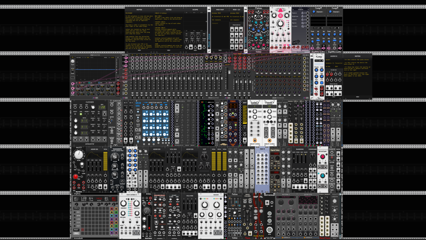Click the 120 BPM display on Clocked

102,107
